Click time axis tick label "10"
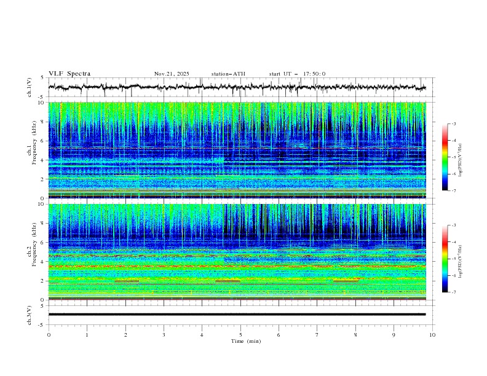The height and width of the screenshot is (376, 487). (432, 335)
